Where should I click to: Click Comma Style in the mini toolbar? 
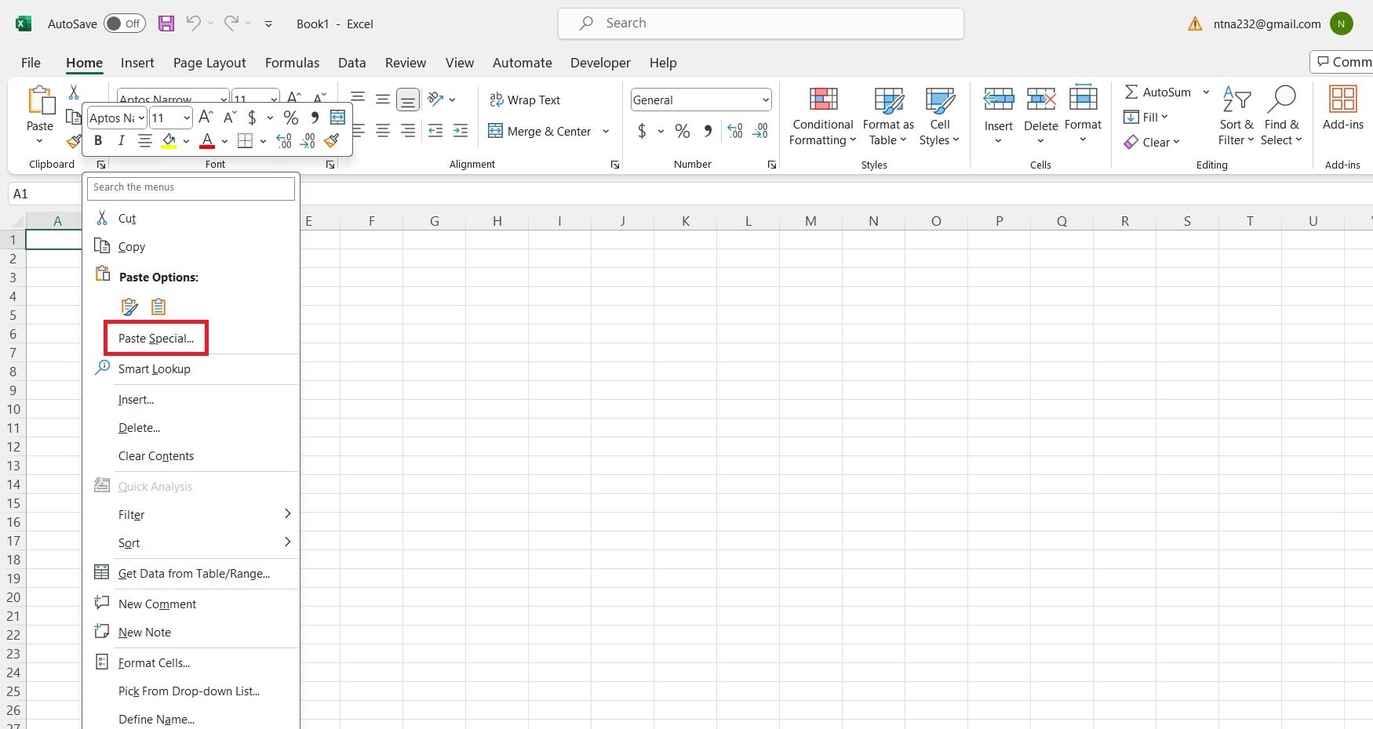tap(315, 118)
